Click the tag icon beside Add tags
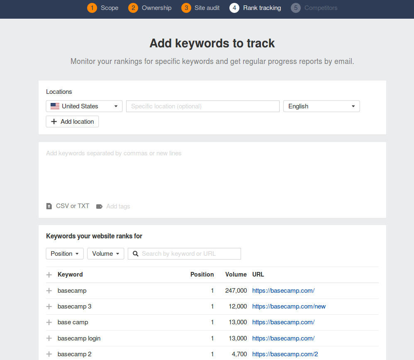Screen dimensions: 414x360 pyautogui.click(x=99, y=206)
